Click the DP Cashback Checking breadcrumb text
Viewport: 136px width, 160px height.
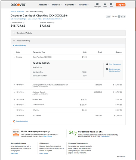(x=35, y=11)
